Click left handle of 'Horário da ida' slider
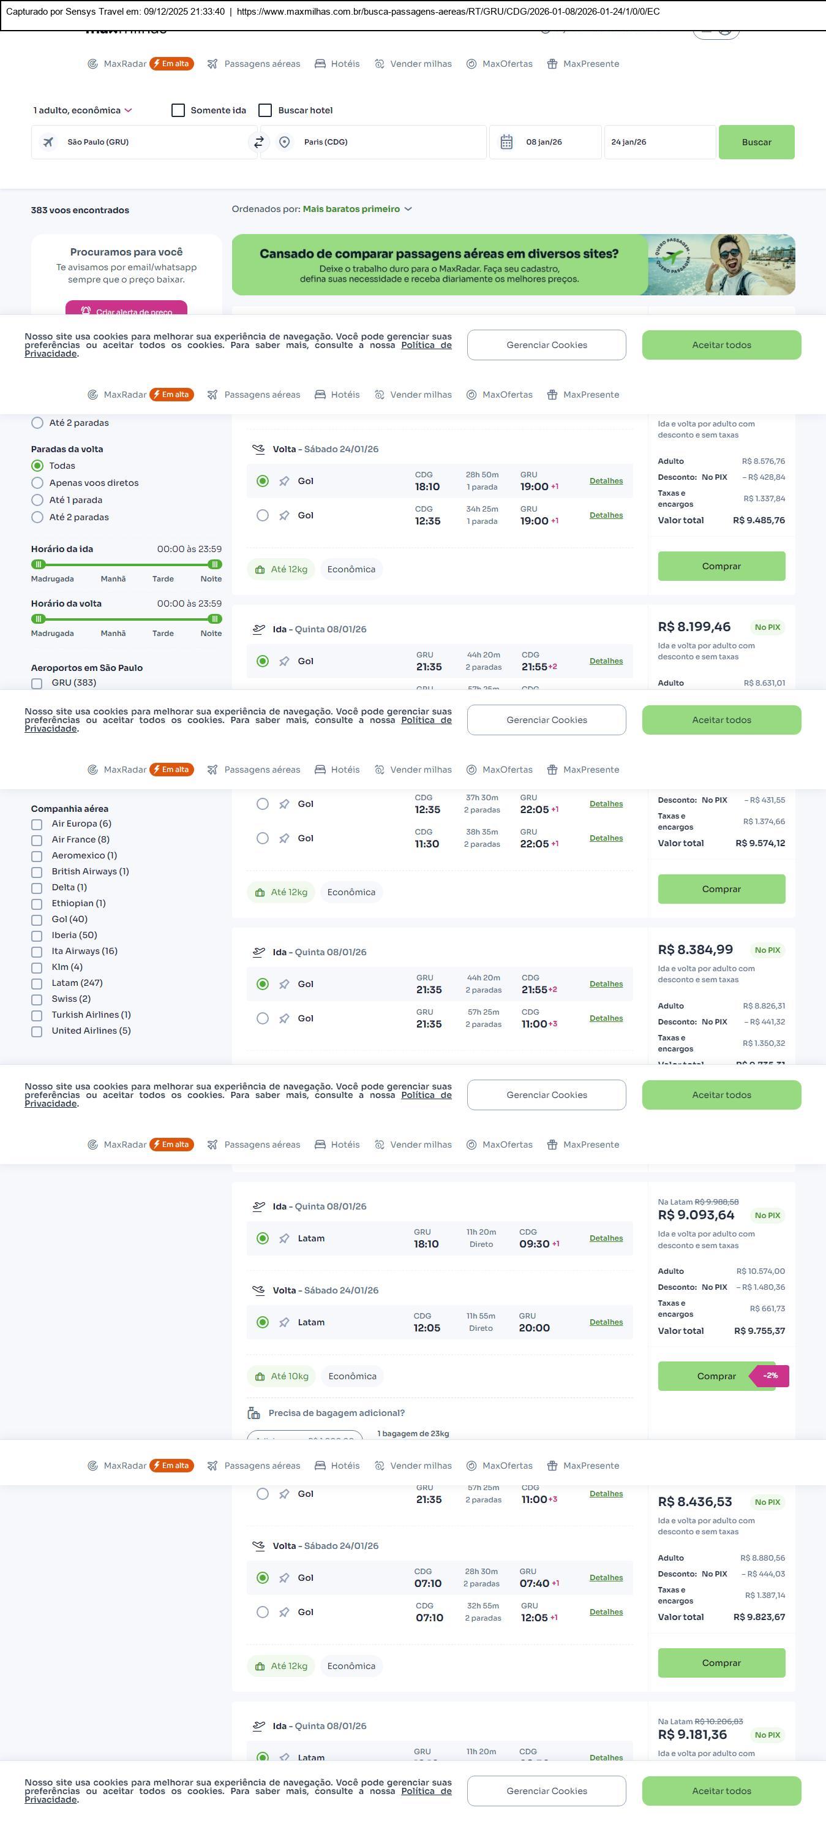The width and height of the screenshot is (826, 1821). tap(39, 564)
